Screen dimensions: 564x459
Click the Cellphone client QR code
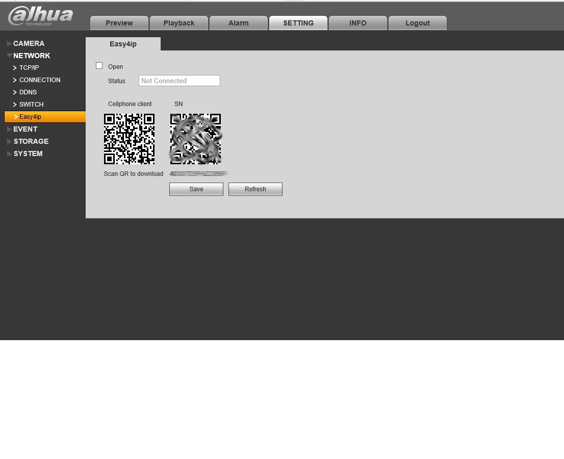pyautogui.click(x=129, y=139)
